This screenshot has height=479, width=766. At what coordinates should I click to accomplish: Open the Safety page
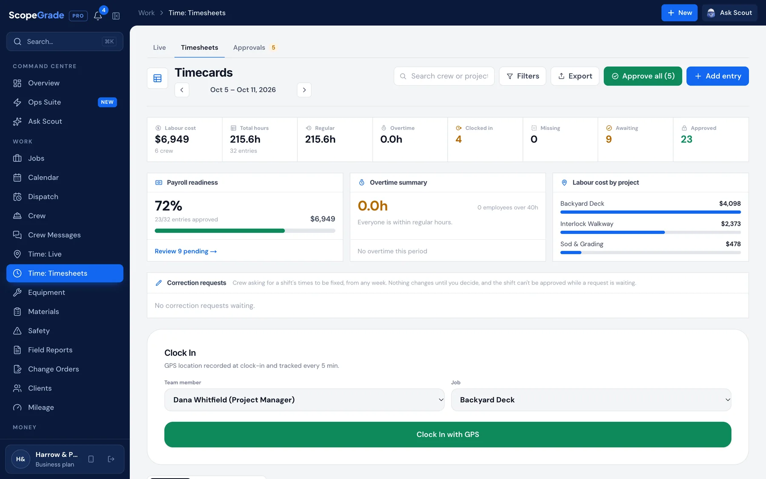[x=65, y=331]
